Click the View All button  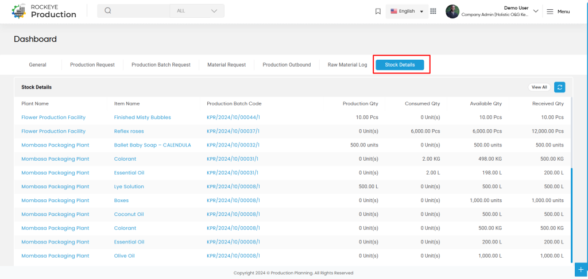[539, 87]
